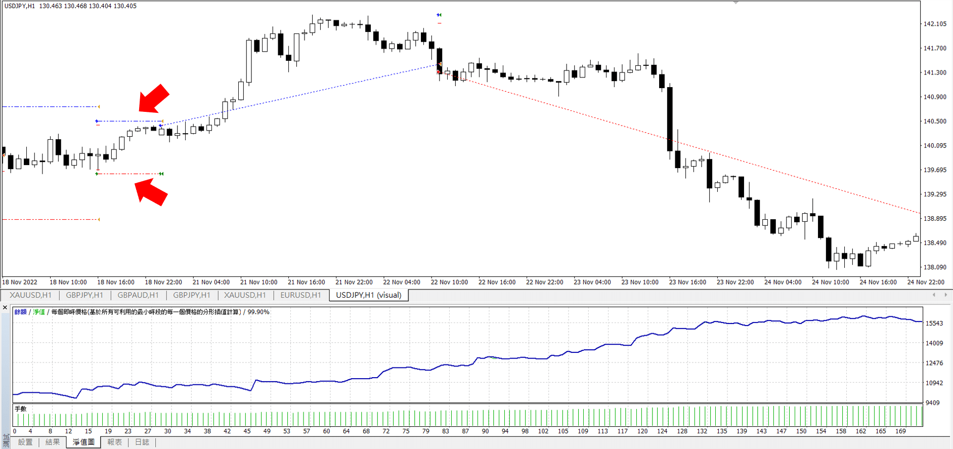This screenshot has height=449, width=953.
Task: Close the strategy tester panel
Action: (5, 307)
